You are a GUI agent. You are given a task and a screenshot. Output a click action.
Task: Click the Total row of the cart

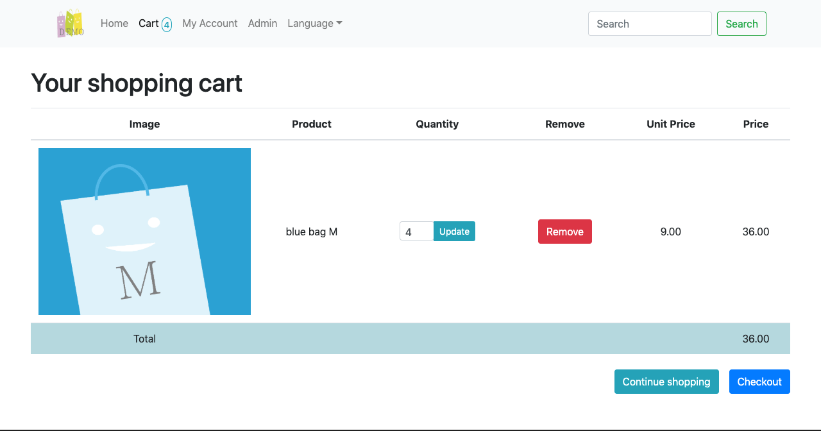coord(410,338)
